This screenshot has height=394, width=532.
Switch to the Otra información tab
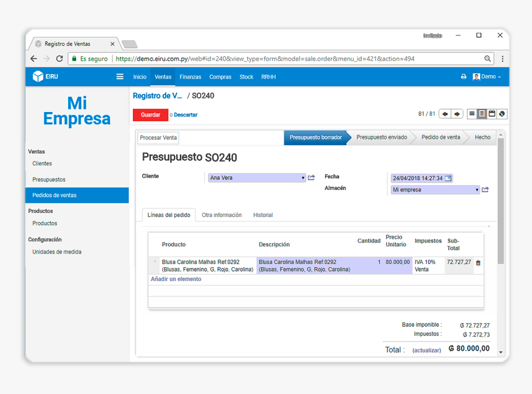221,215
